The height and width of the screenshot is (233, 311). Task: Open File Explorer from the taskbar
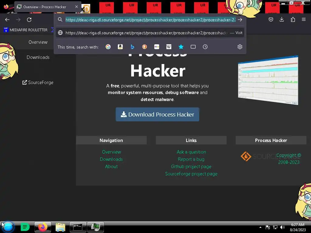(60, 227)
